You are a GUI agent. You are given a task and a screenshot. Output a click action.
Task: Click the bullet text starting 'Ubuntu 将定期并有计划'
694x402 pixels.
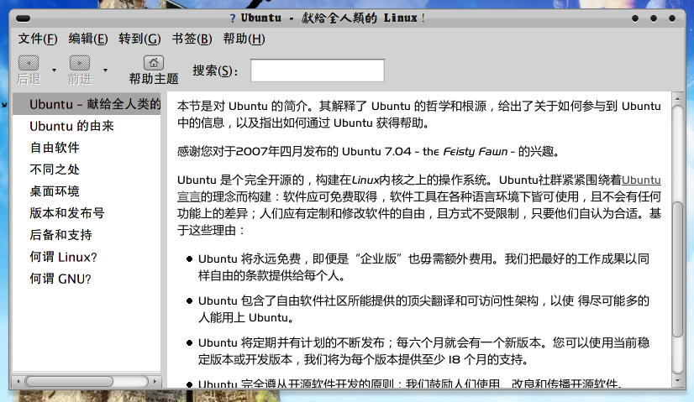(423, 351)
